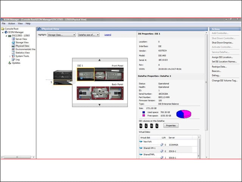Expand the System Tools node
The image size is (242, 182).
tap(10, 56)
